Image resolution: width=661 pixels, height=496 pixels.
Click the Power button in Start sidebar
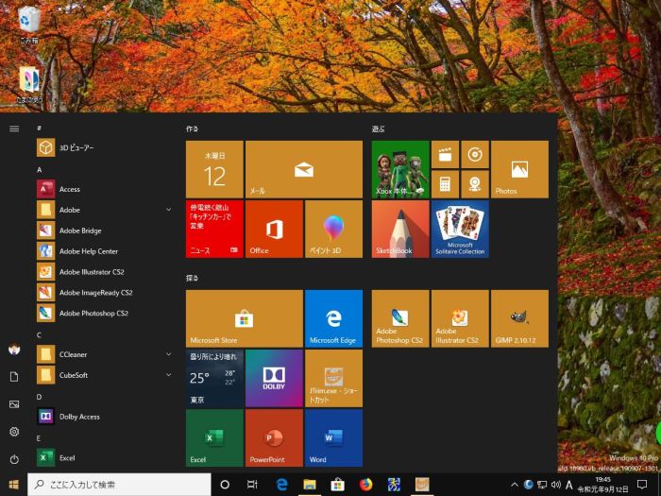tap(14, 458)
